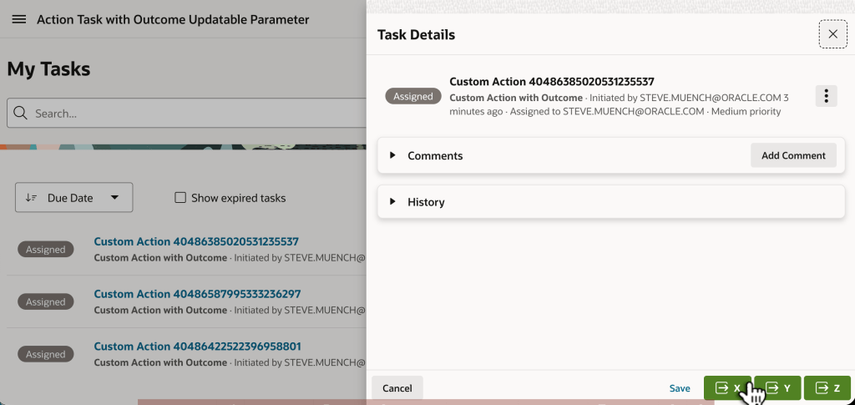855x405 pixels.
Task: Click the Y outcome button
Action: (x=777, y=388)
